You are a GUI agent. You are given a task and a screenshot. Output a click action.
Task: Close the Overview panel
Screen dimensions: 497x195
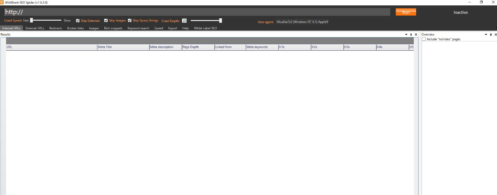click(496, 35)
